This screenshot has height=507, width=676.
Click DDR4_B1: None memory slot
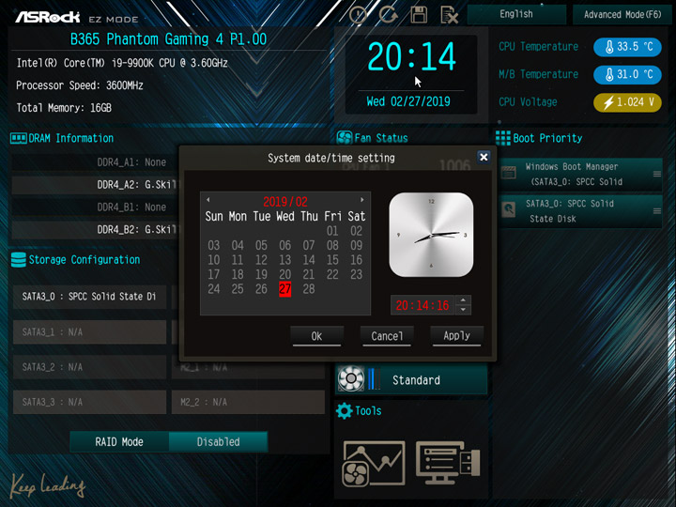coord(96,207)
